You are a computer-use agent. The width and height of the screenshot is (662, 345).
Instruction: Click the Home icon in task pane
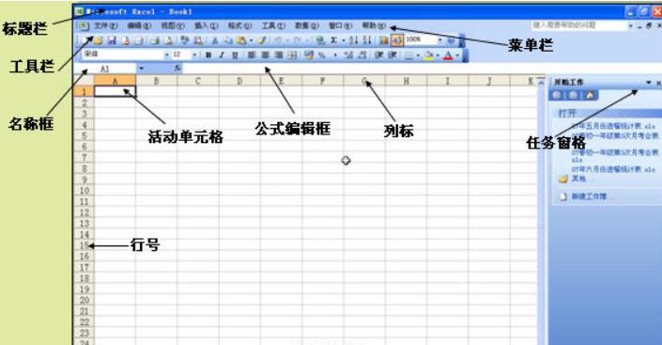coord(590,95)
